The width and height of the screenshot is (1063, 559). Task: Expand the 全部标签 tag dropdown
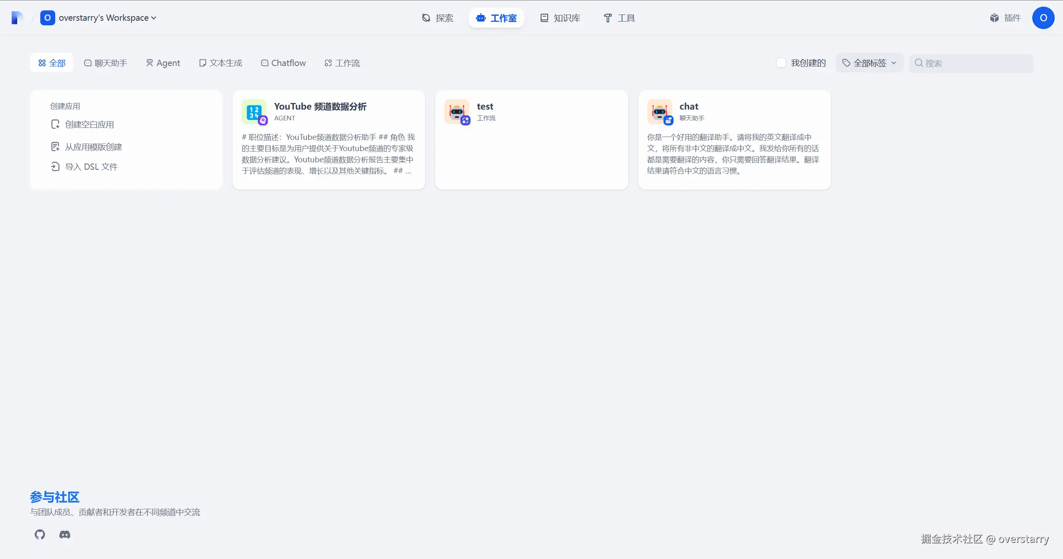tap(870, 63)
